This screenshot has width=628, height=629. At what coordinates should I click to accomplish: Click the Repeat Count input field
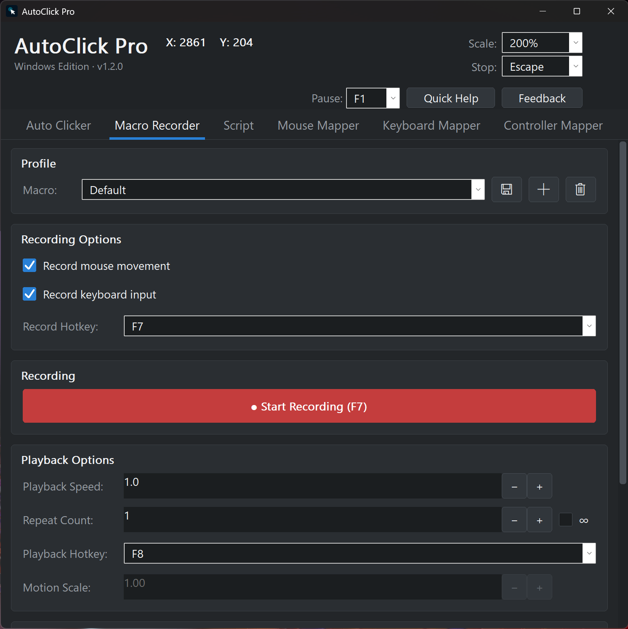click(312, 520)
